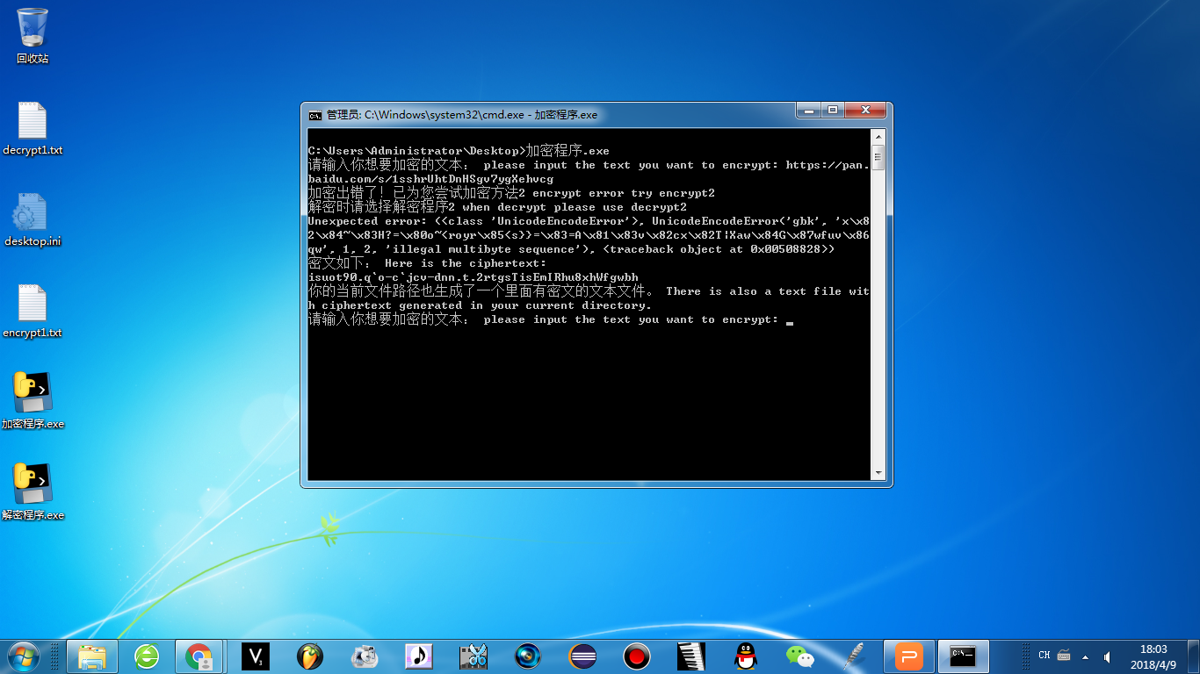Viewport: 1200px width, 674px height.
Task: Click the 'Here is the ciphertext:' line
Action: 427,263
